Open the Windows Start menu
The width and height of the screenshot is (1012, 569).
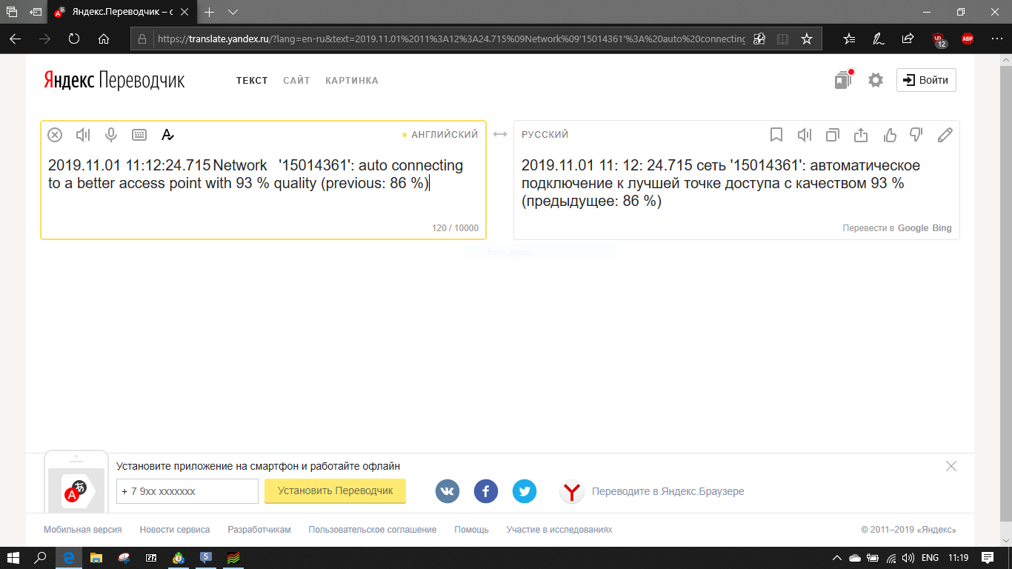click(x=13, y=558)
